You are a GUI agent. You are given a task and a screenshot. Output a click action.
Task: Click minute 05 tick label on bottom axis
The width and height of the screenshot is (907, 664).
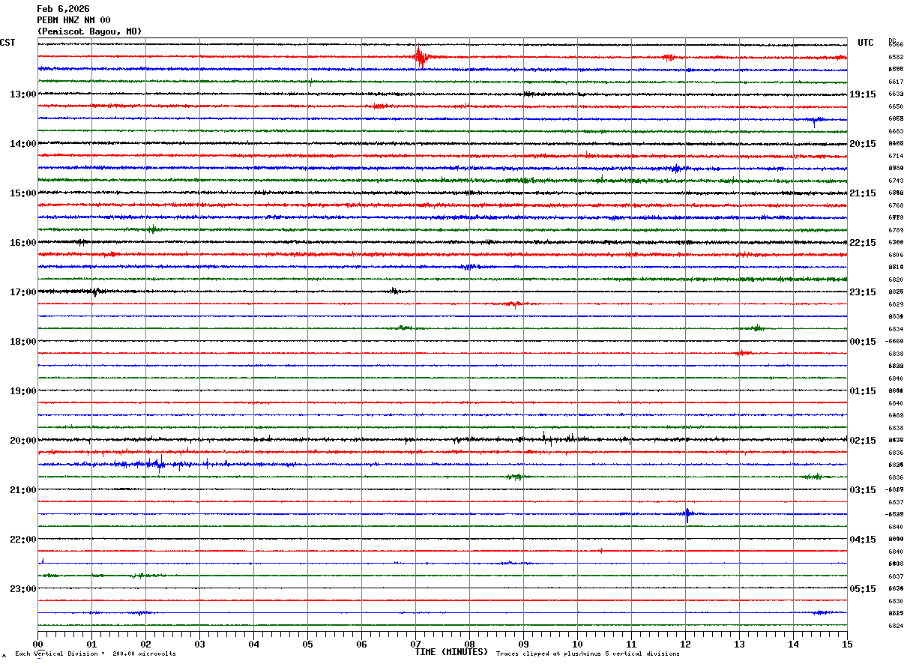click(307, 644)
